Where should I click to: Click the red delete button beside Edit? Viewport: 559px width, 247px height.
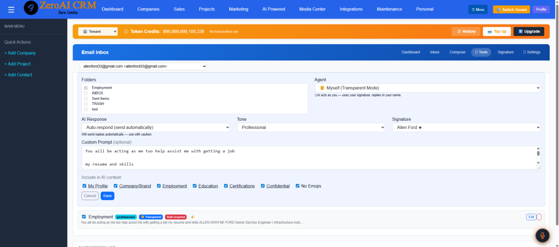pos(539,217)
